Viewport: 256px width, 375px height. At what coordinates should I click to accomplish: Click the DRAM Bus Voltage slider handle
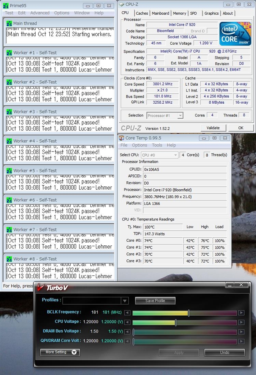pos(134,332)
